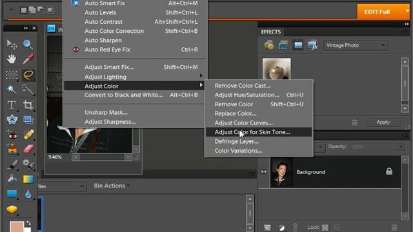Viewport: 413px width, 232px height.
Task: Click the foreground color swatch
Action: [16, 226]
